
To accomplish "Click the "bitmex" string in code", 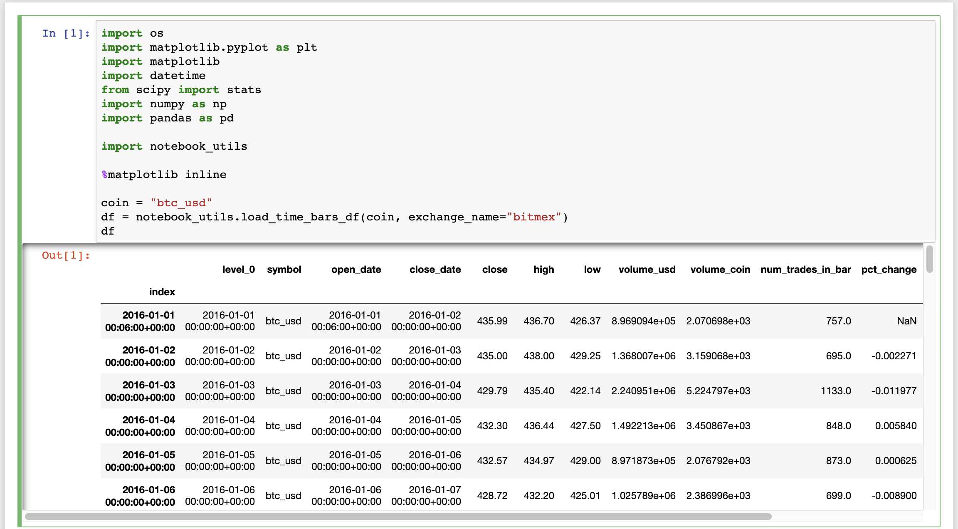I will click(x=534, y=217).
